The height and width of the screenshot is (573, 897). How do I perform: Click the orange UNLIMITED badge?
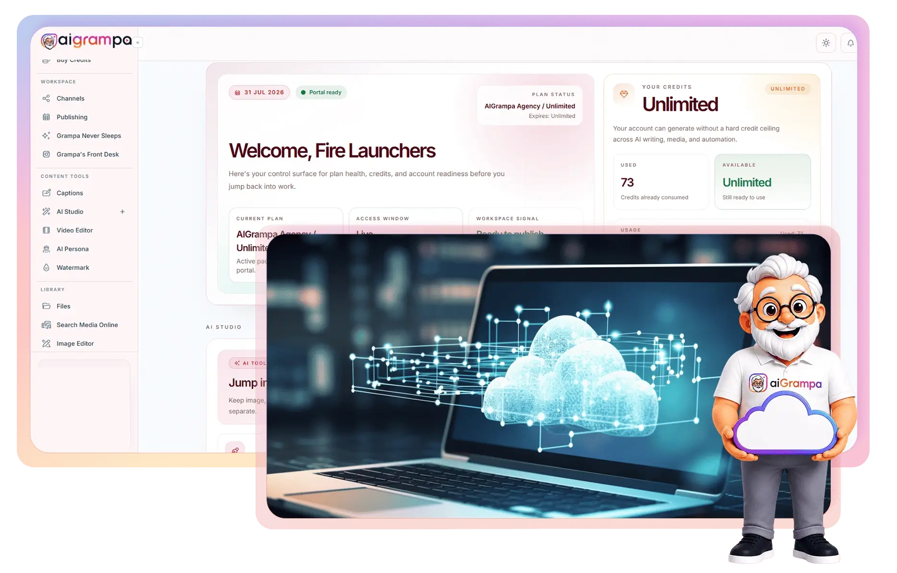(787, 89)
